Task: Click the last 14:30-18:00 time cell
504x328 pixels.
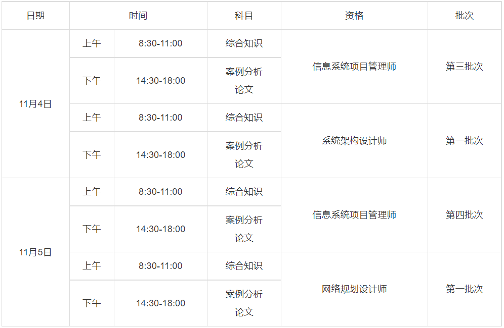Action: pos(160,303)
